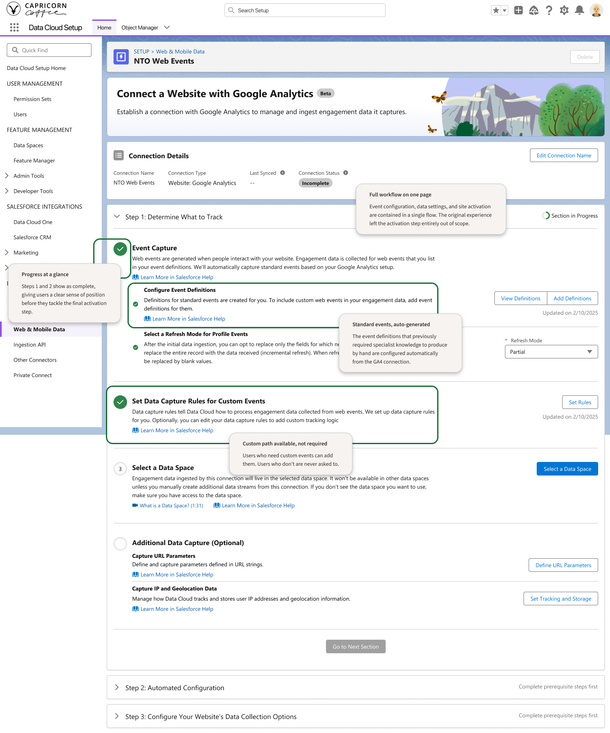Focus the Quick Find field
The height and width of the screenshot is (733, 610).
pyautogui.click(x=49, y=50)
